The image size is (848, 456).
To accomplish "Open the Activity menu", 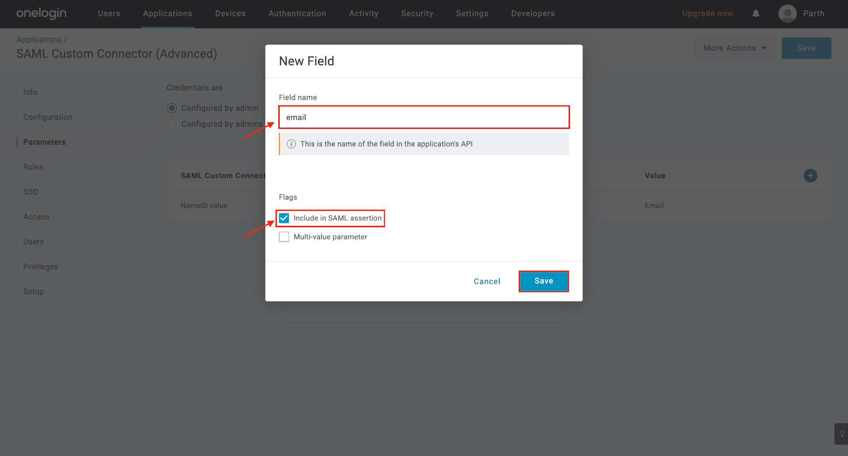I will [364, 14].
